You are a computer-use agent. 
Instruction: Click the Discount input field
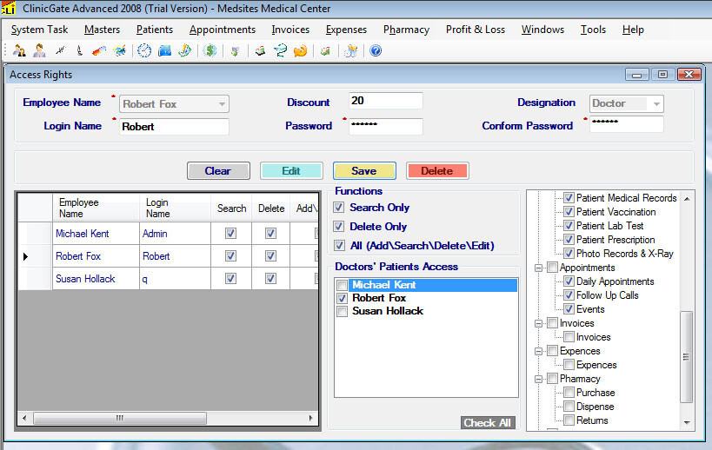point(385,101)
